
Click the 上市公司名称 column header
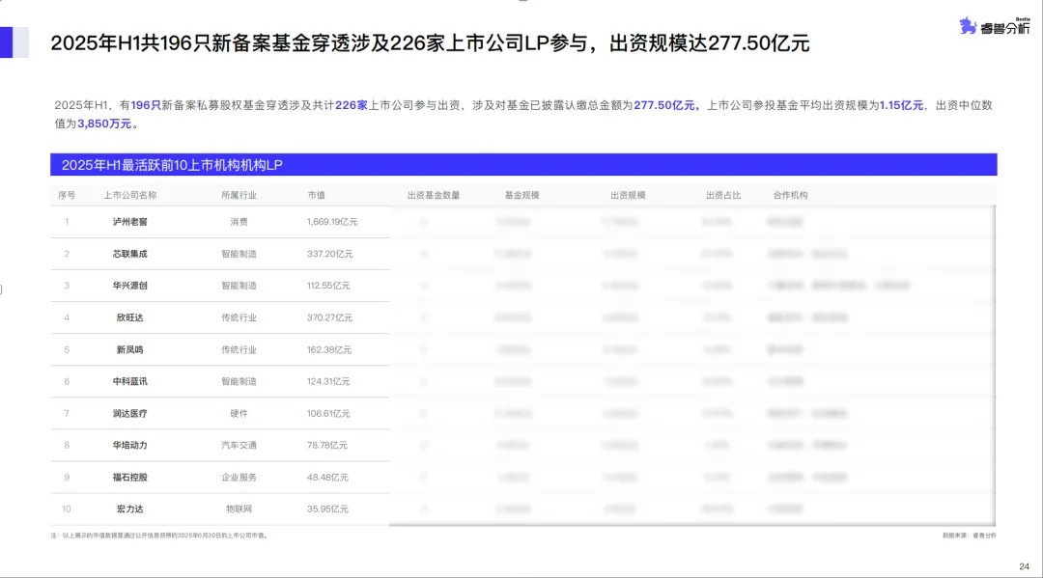click(129, 195)
